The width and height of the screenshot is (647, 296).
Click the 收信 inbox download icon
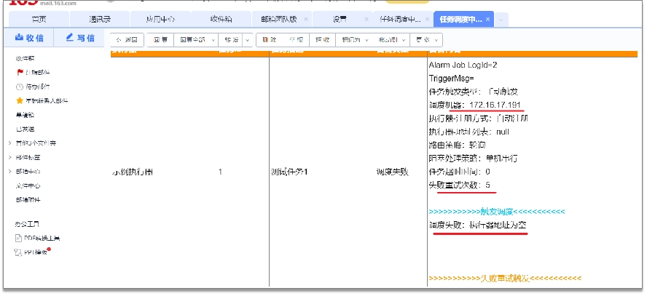click(x=19, y=38)
